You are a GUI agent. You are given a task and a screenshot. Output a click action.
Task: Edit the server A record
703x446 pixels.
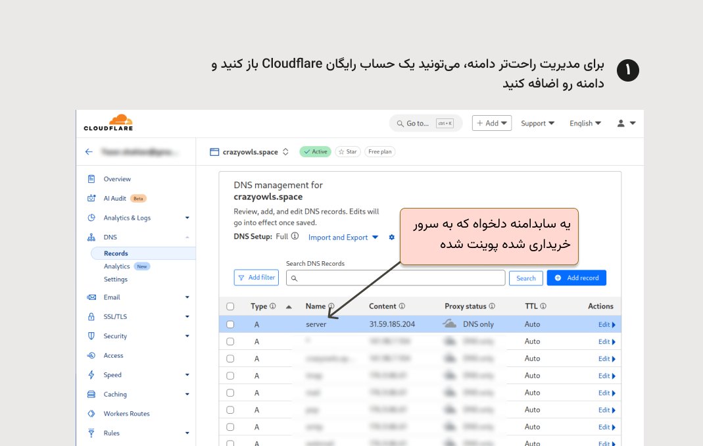(606, 325)
